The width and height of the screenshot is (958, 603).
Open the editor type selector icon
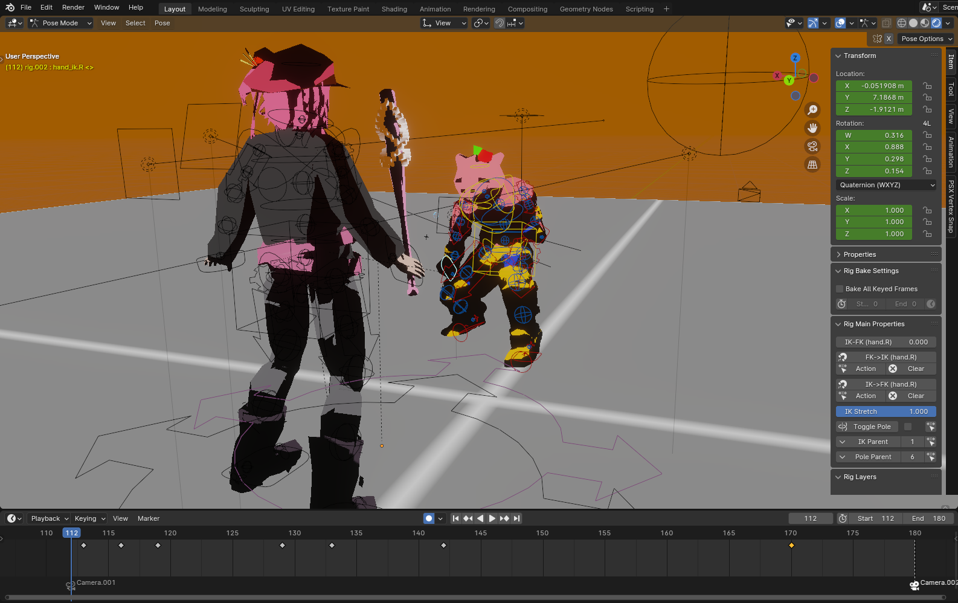(14, 23)
